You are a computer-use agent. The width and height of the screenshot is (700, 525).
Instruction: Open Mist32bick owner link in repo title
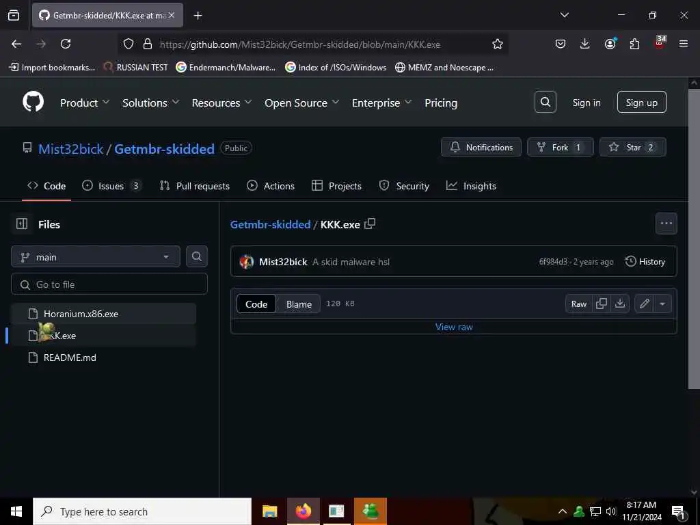tap(71, 148)
